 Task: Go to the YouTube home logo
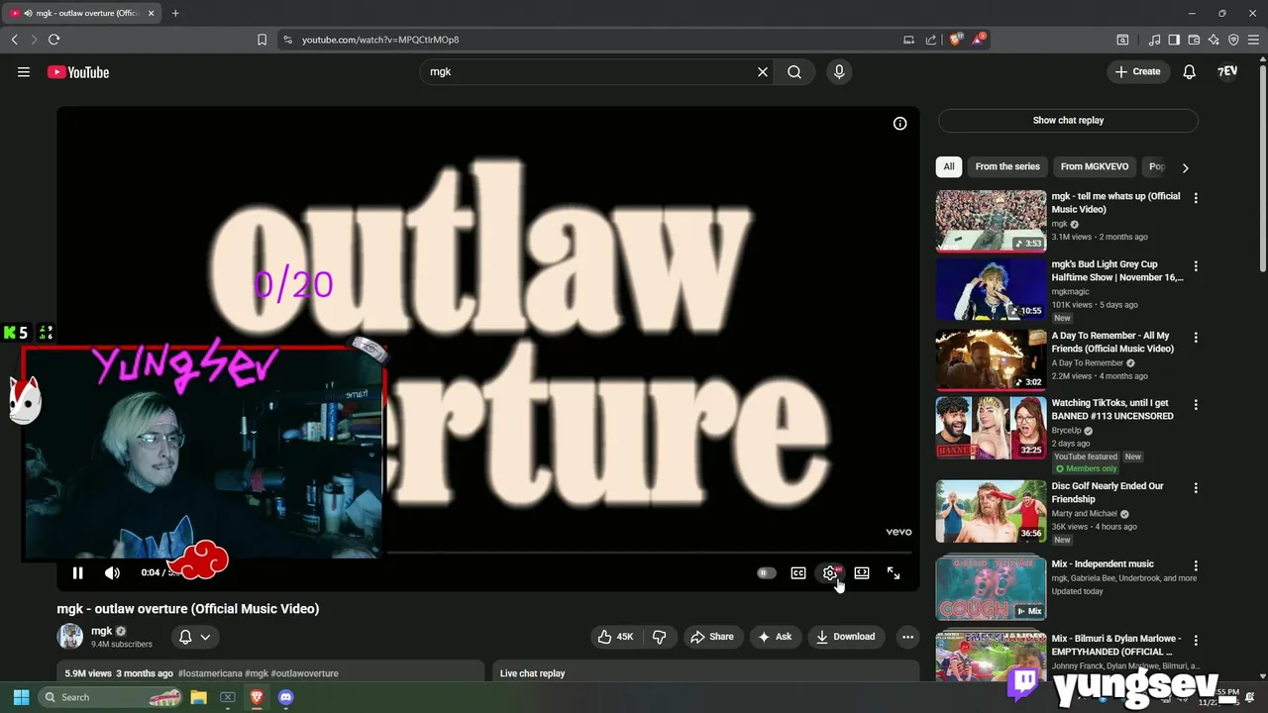tap(77, 71)
